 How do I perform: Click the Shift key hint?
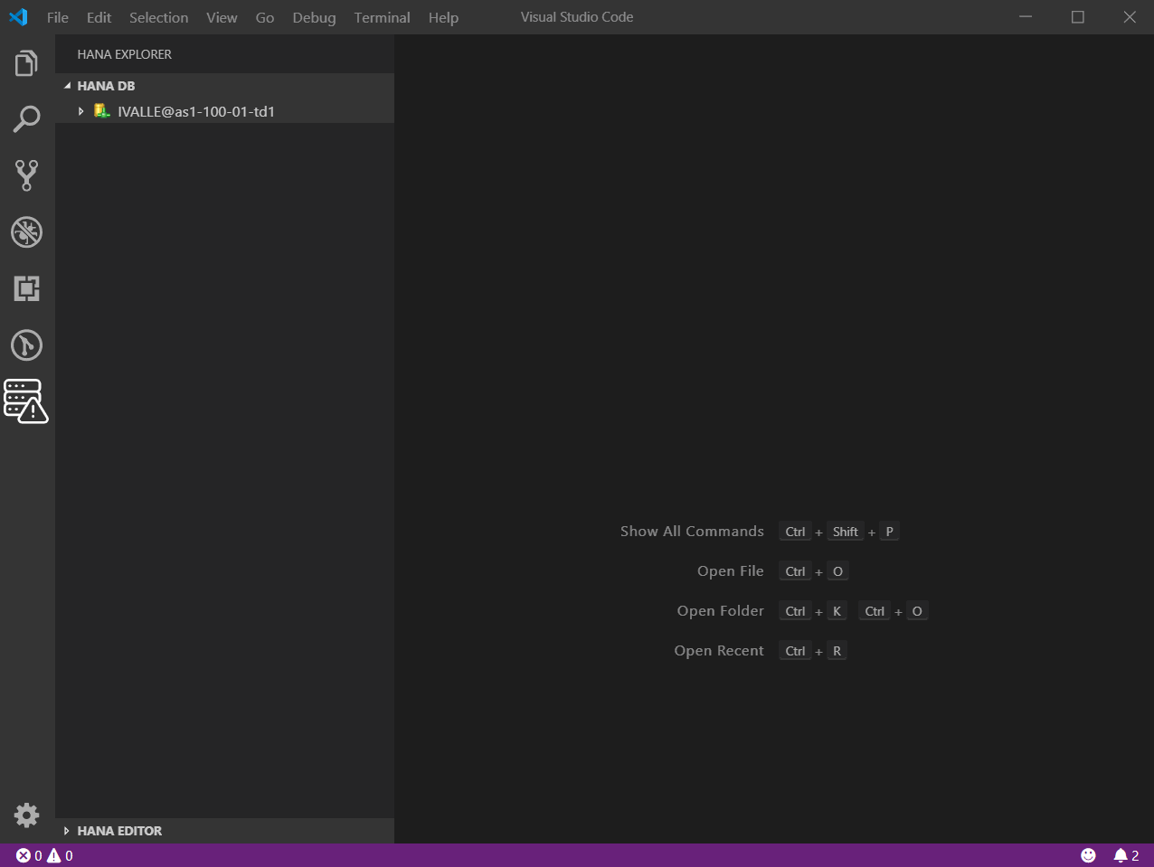pos(846,532)
